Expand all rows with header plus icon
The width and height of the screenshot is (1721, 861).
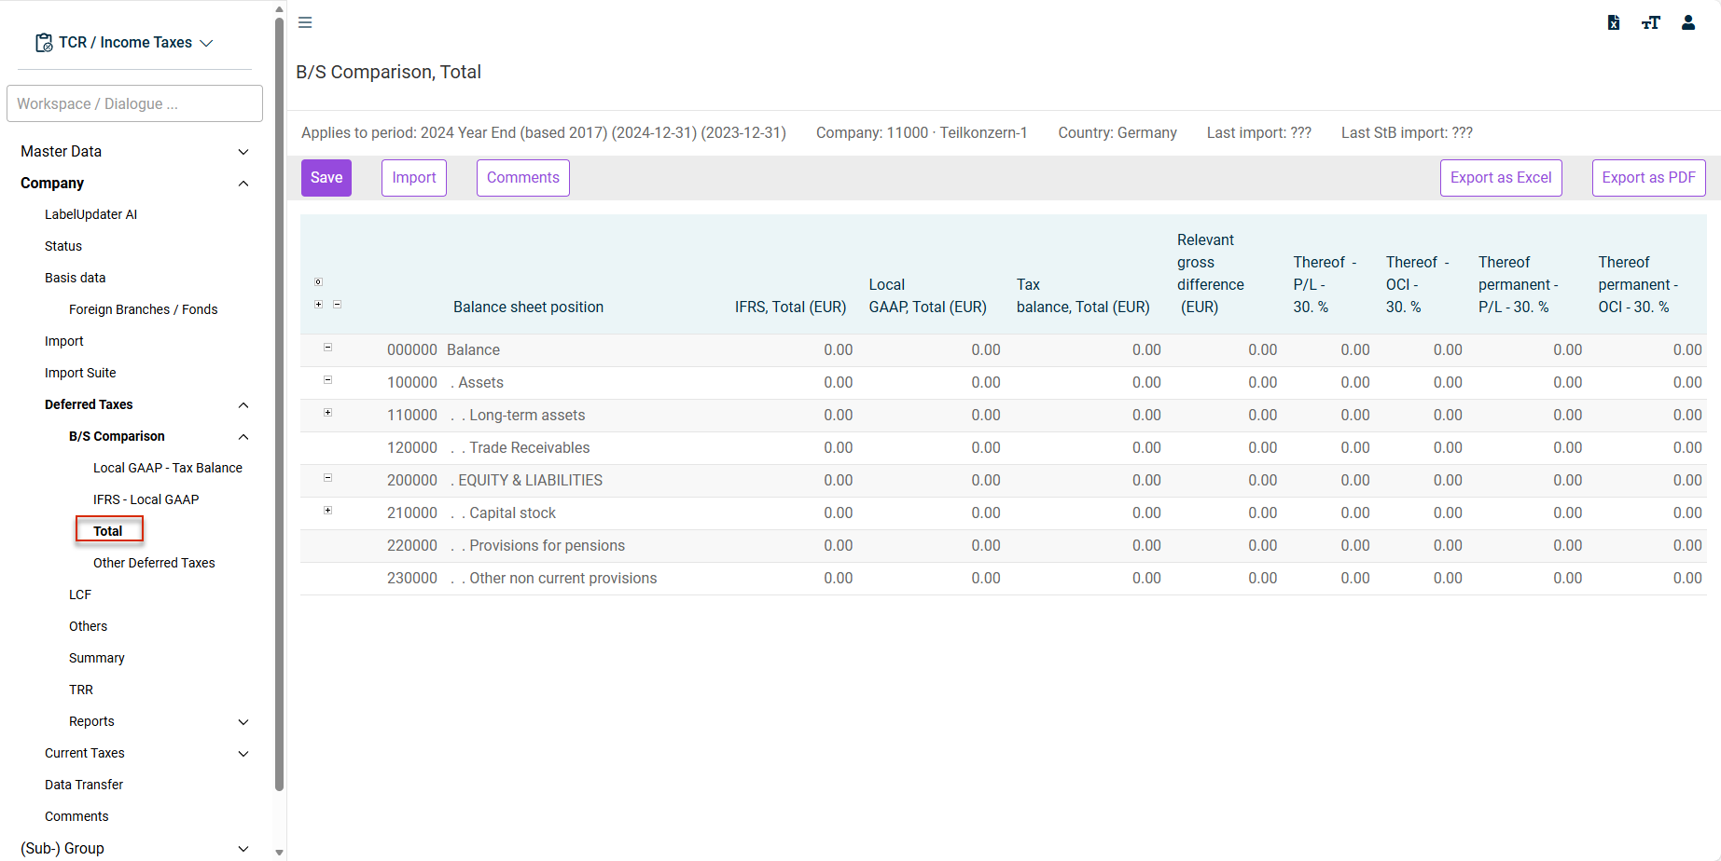point(319,305)
